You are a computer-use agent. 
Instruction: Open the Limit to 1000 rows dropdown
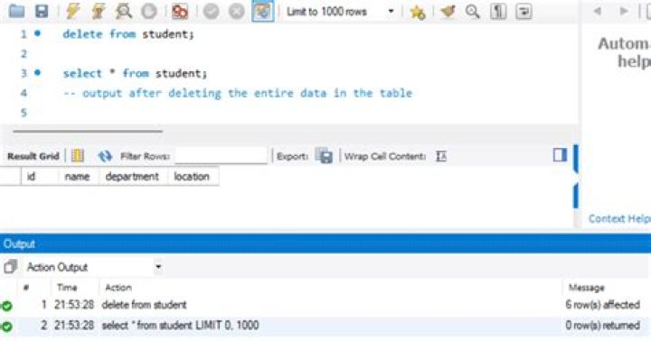pyautogui.click(x=341, y=11)
